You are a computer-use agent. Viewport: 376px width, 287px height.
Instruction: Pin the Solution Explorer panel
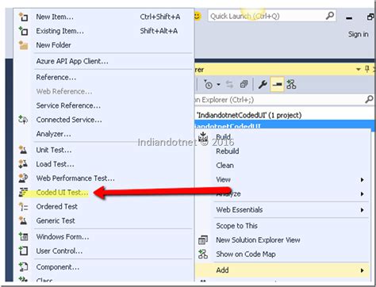click(366, 70)
